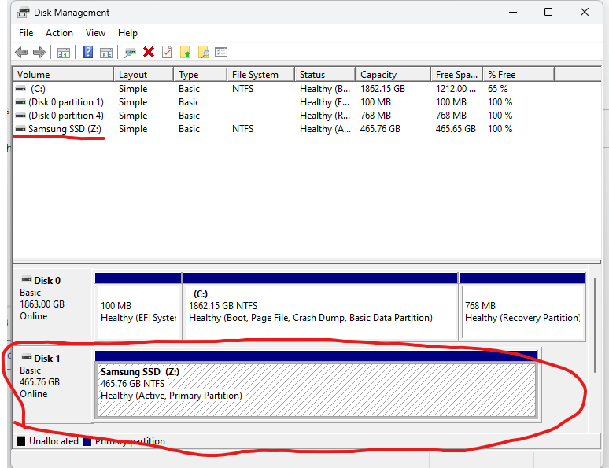
Task: Open Help via blue question mark icon
Action: point(88,52)
